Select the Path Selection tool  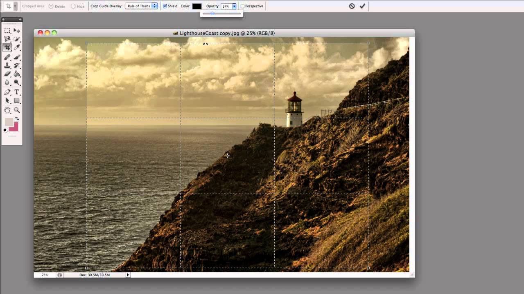[x=7, y=100]
